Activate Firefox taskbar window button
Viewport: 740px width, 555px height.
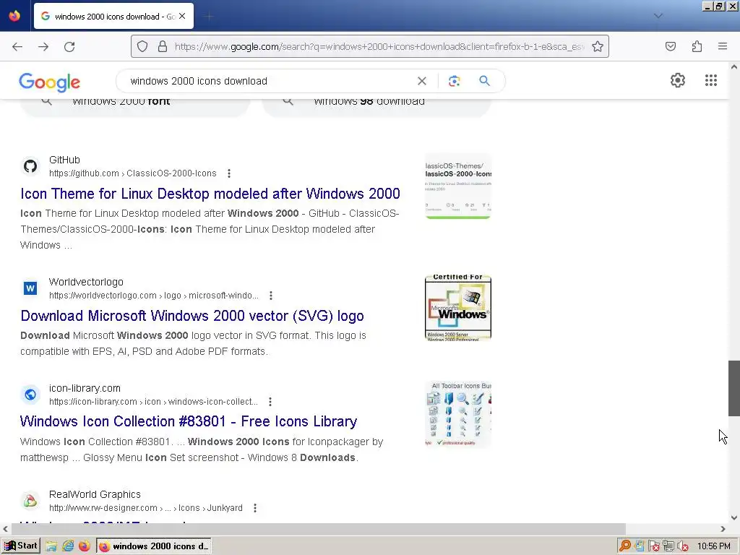[x=153, y=546]
